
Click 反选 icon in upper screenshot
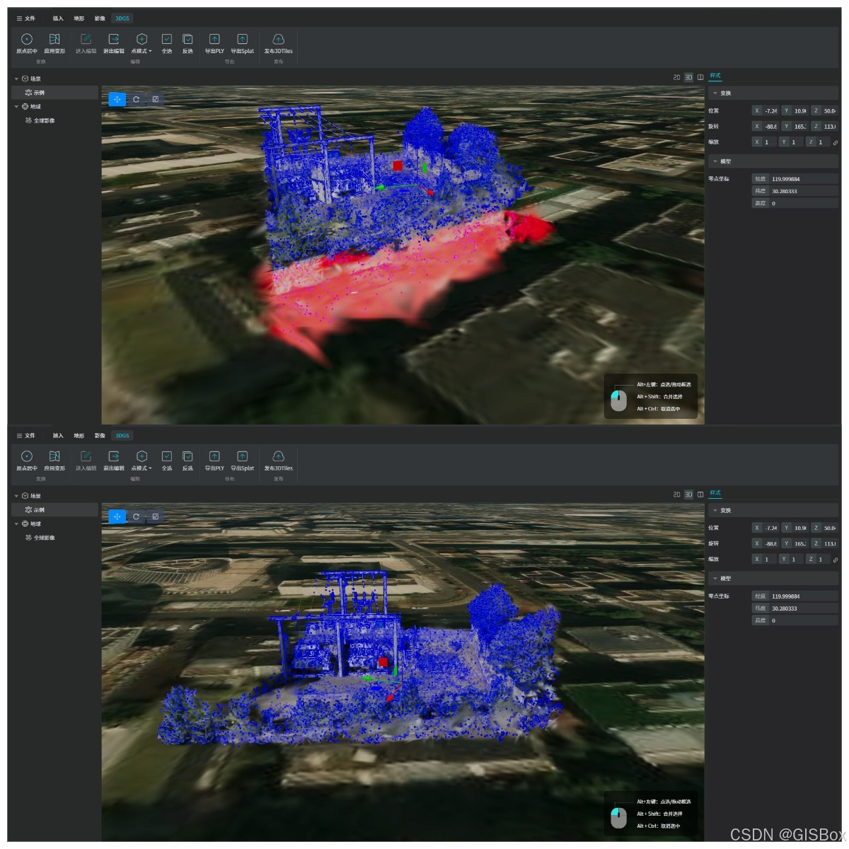[x=187, y=39]
